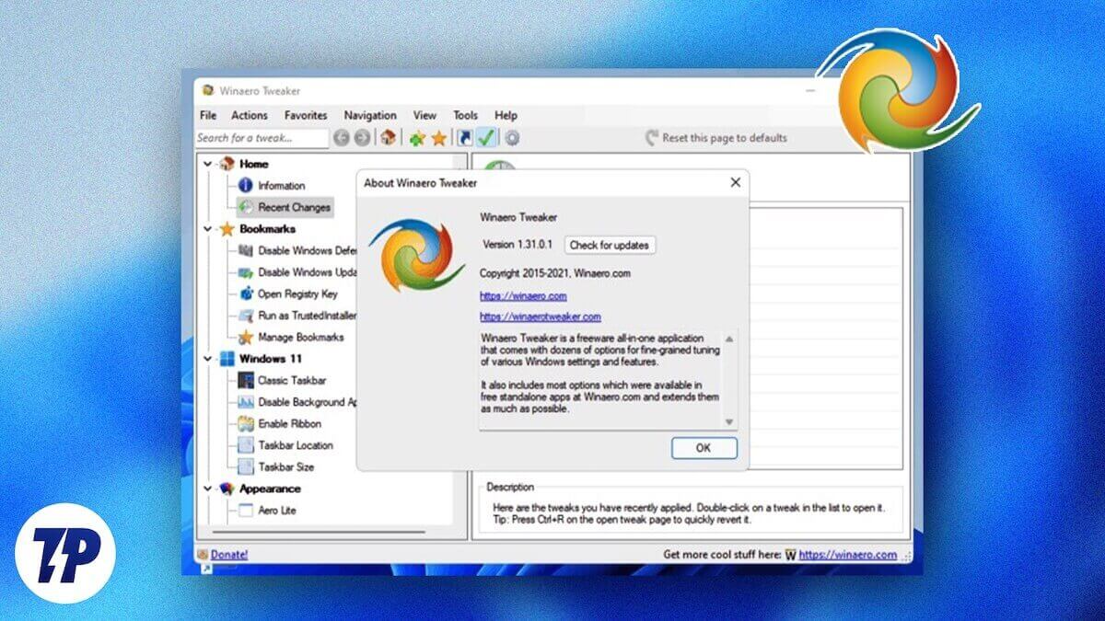This screenshot has width=1105, height=621.
Task: Click the Disable Windows Updates icon
Action: [246, 272]
